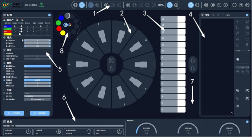Select radio button for the red filter row

(15, 32)
